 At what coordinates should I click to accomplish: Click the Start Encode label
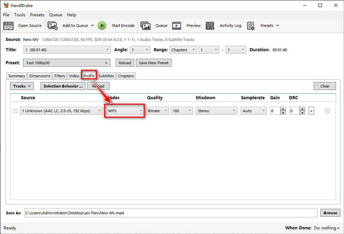coord(123,25)
